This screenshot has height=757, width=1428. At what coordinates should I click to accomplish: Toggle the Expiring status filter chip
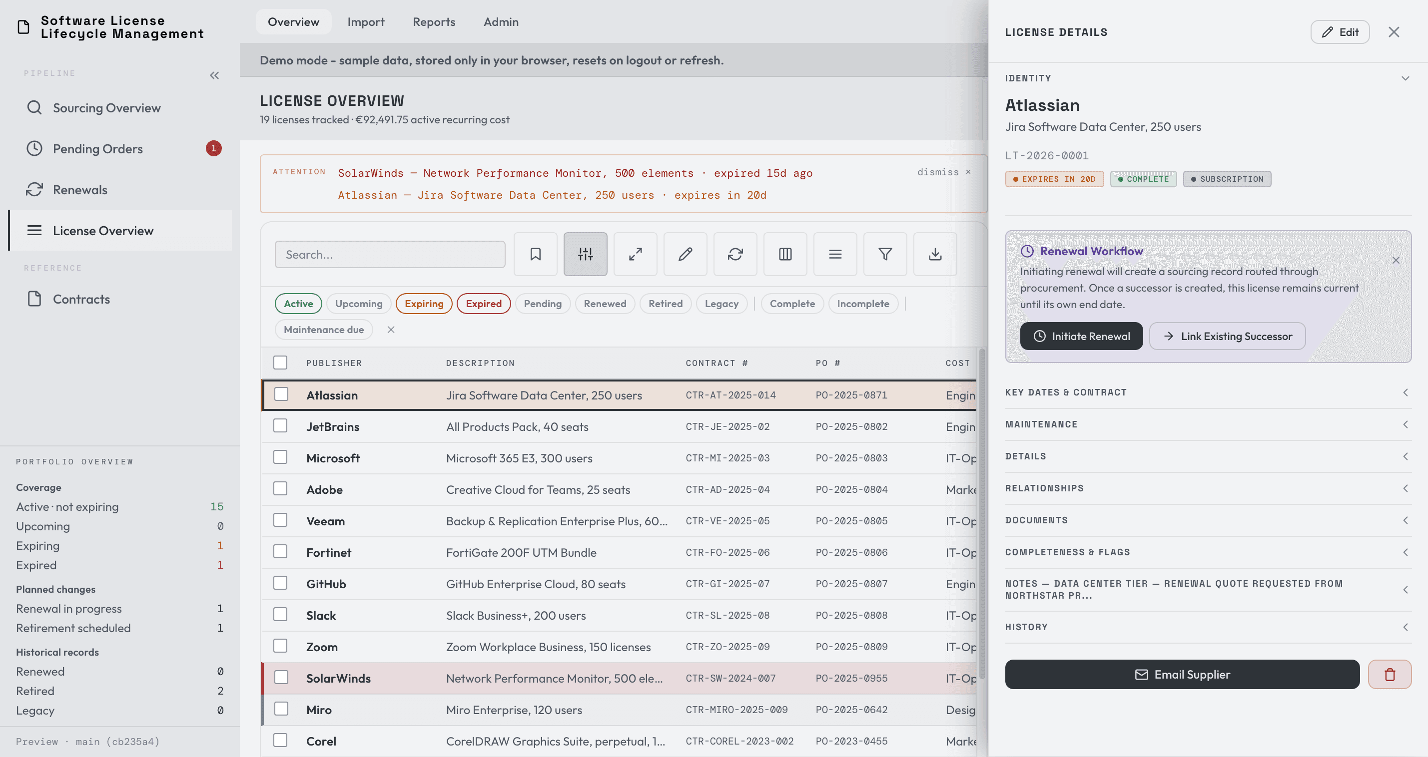(x=424, y=304)
